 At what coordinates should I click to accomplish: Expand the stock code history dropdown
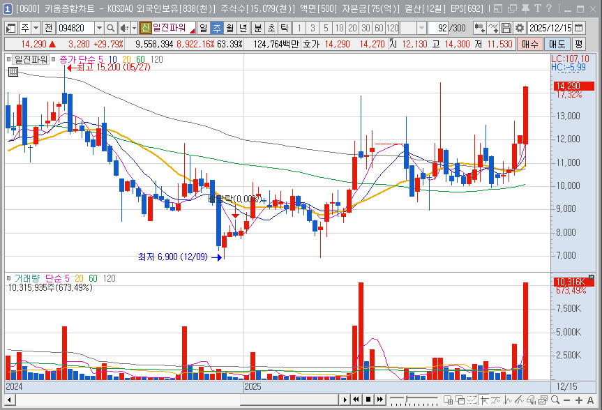(x=99, y=28)
